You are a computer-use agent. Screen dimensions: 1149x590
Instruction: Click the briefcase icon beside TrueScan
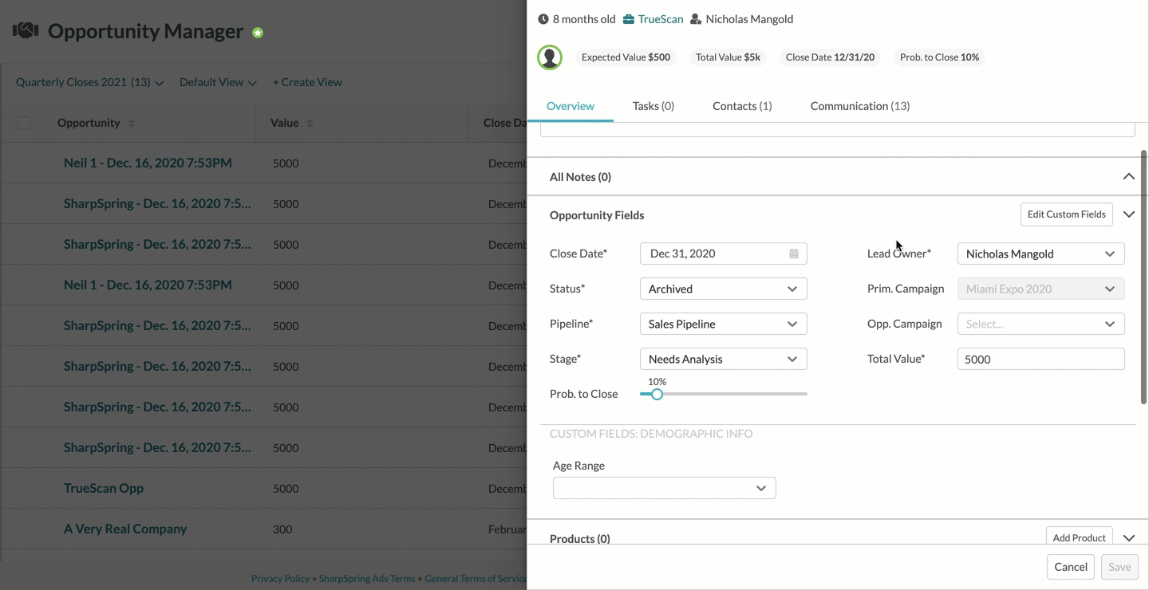tap(628, 19)
